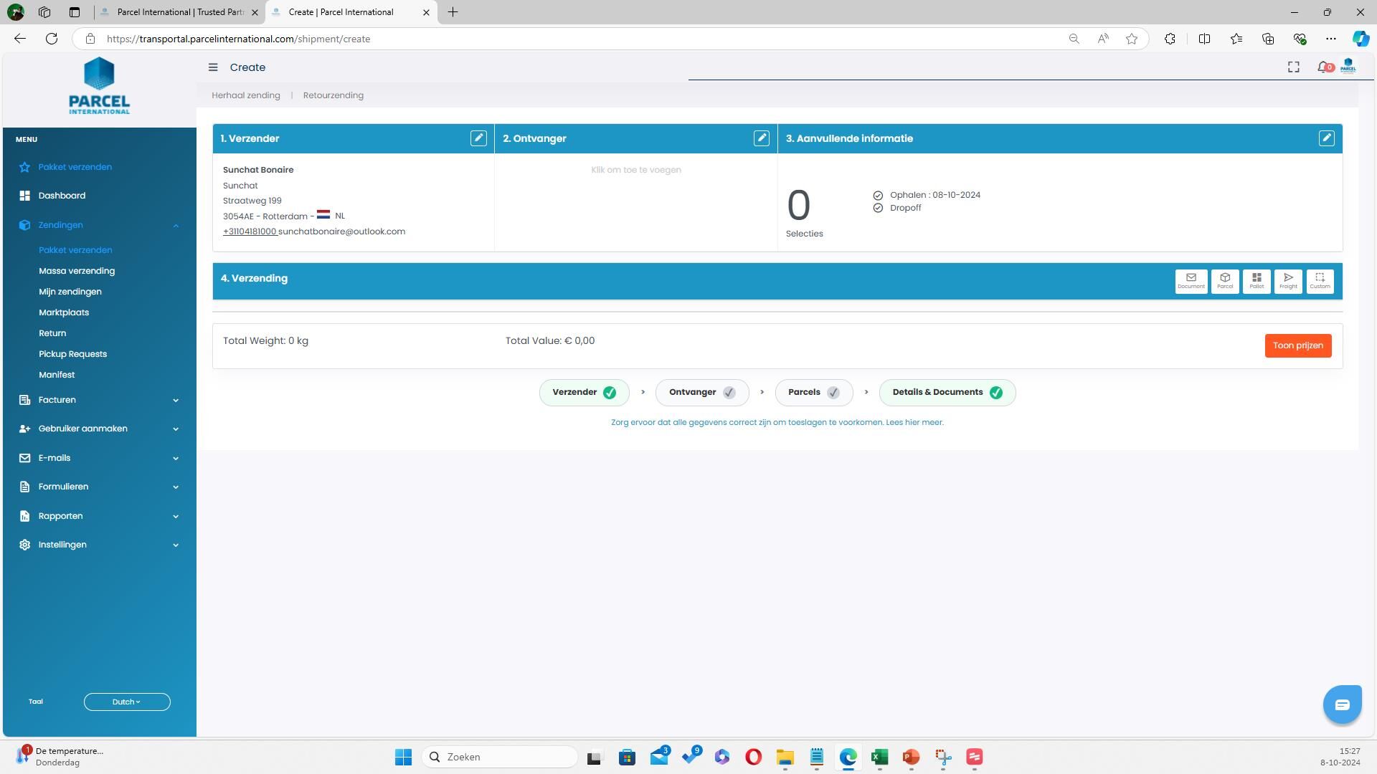Select the Document shipment type icon

(x=1191, y=281)
